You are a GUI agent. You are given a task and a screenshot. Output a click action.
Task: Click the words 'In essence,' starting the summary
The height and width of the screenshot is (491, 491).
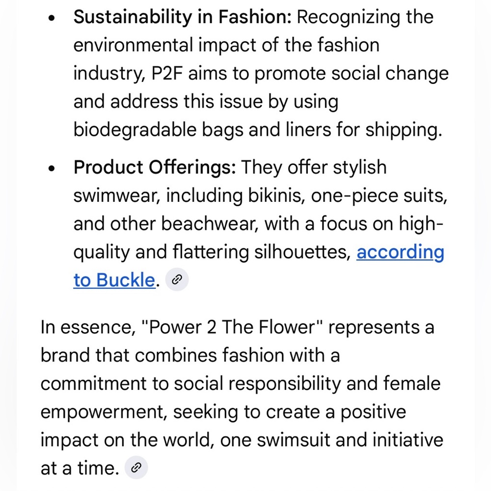coord(88,327)
